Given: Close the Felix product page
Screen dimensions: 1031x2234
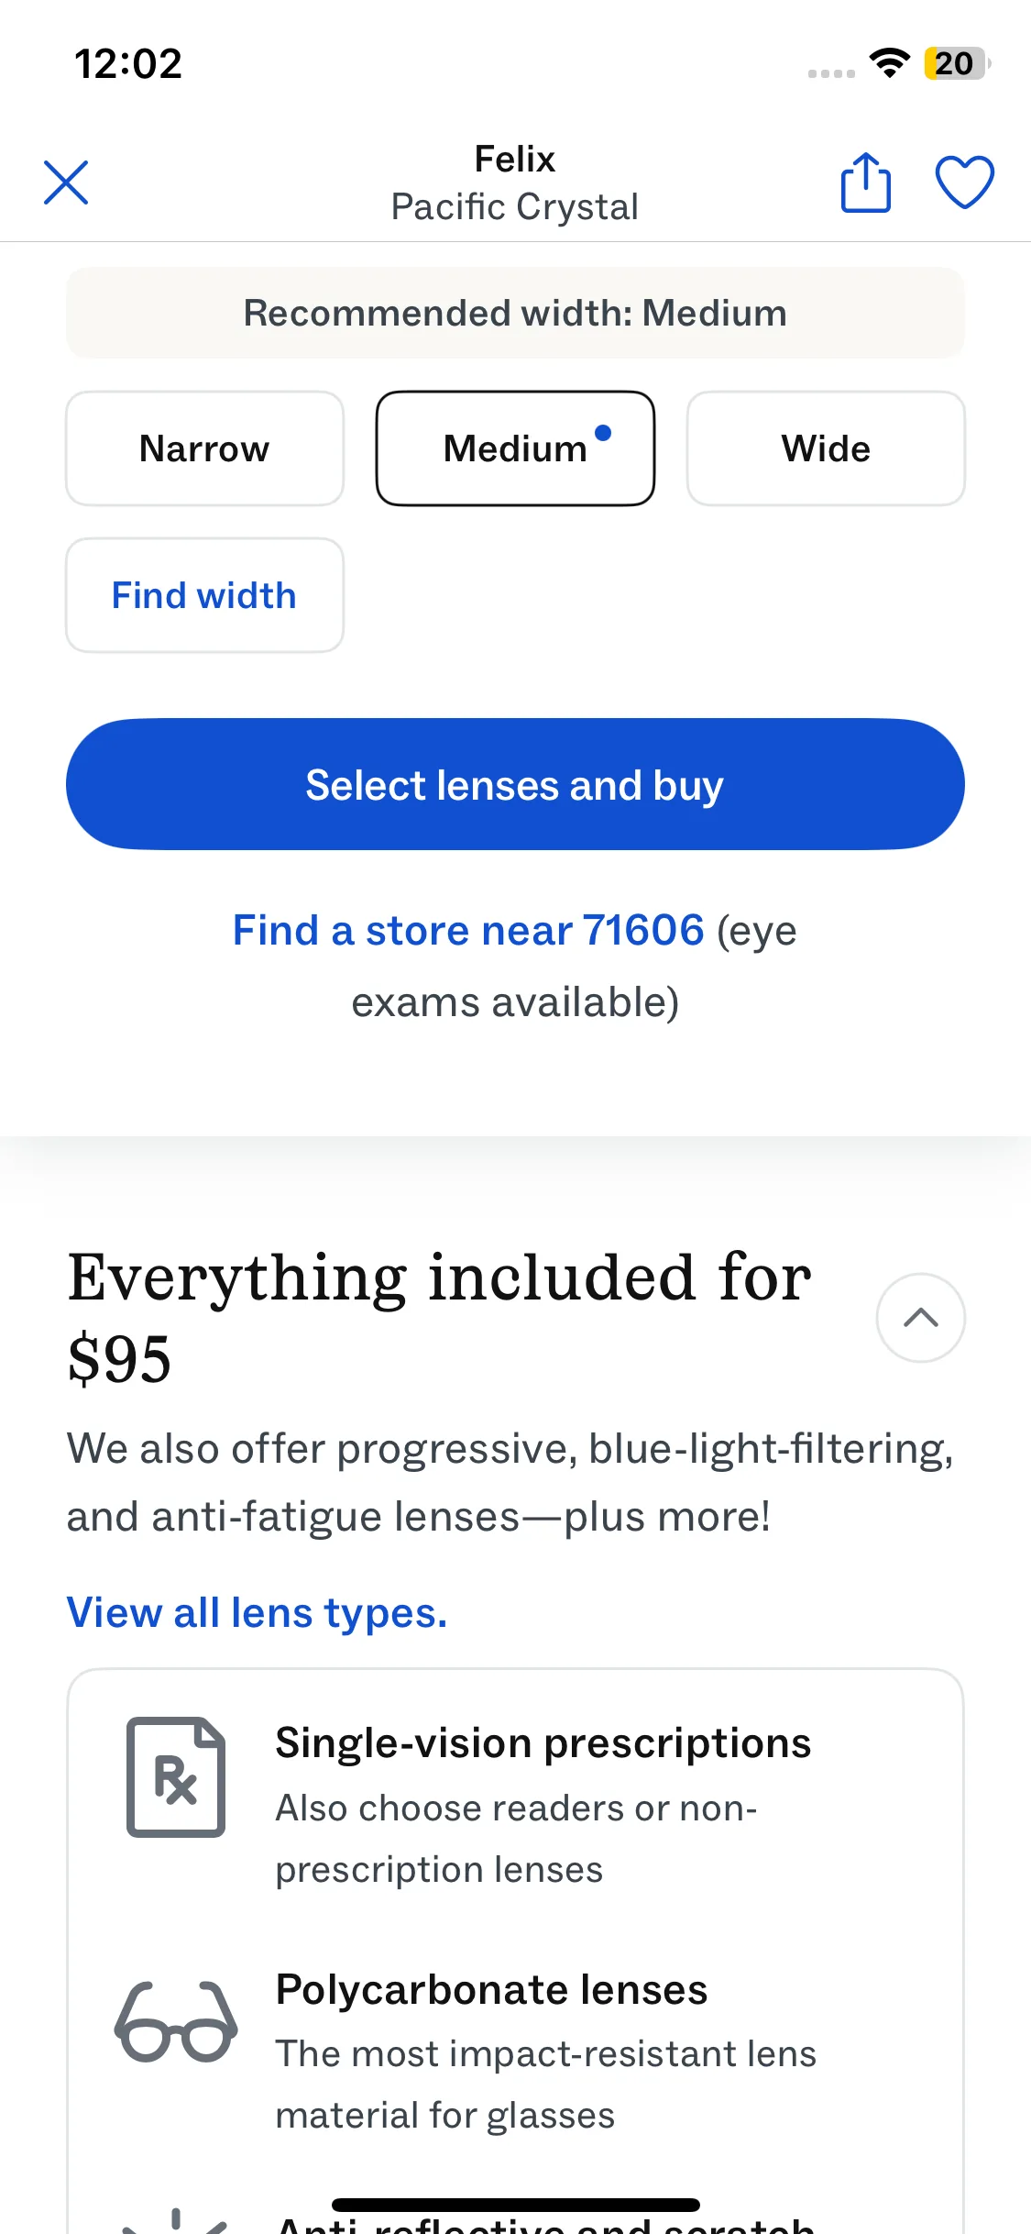Looking at the screenshot, I should [66, 182].
